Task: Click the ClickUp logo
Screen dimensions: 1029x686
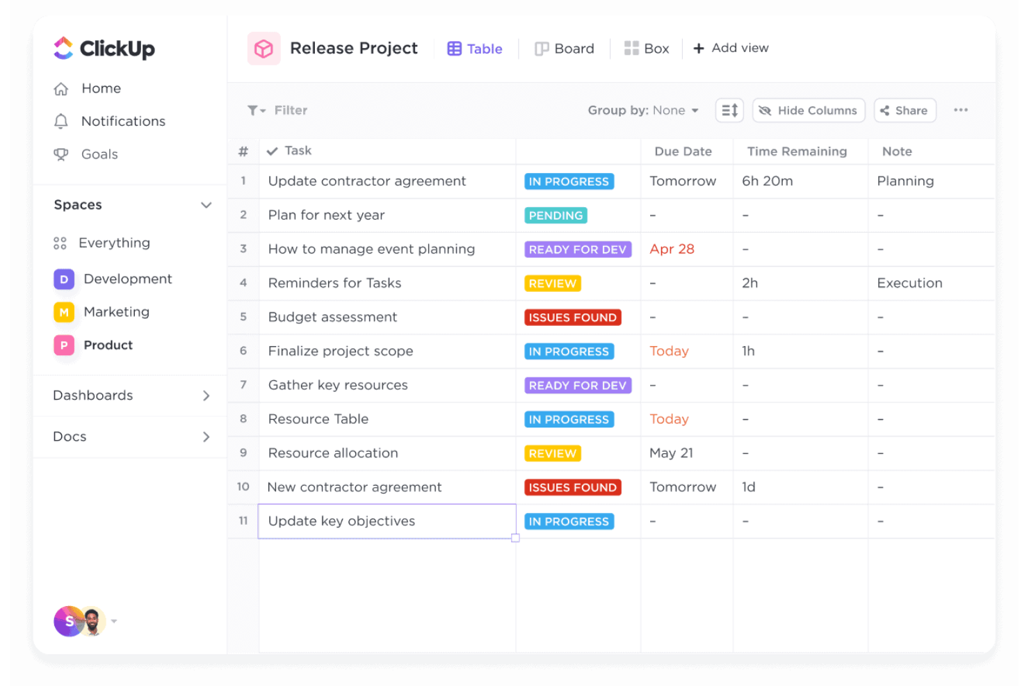Action: click(x=103, y=48)
